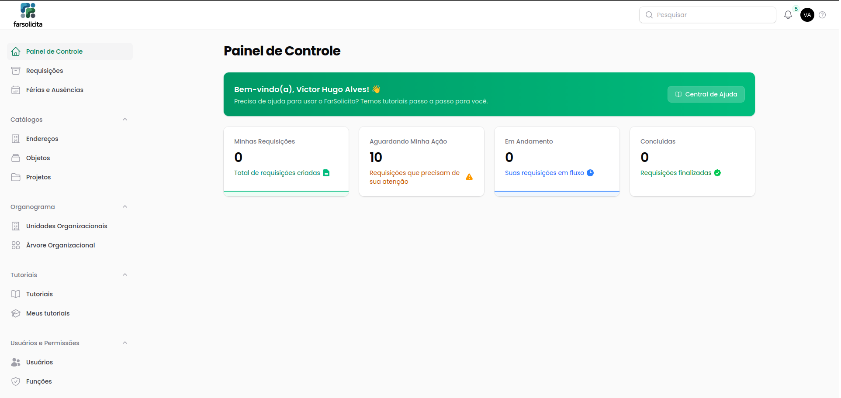The height and width of the screenshot is (398, 841).
Task: Open the Aguardando Minha Ação card
Action: point(422,161)
